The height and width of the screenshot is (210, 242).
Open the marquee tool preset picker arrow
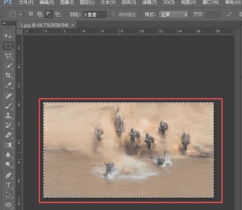(21, 14)
